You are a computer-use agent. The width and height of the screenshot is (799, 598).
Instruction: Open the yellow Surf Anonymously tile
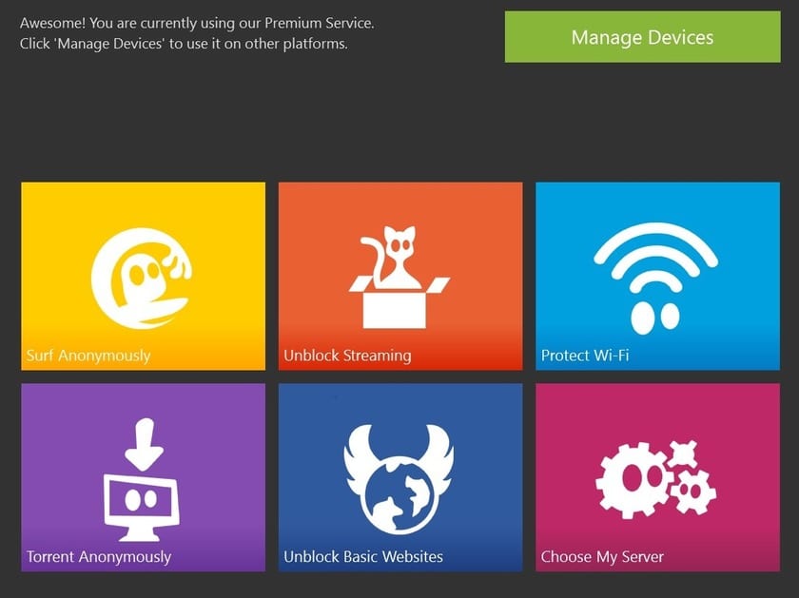coord(144,276)
